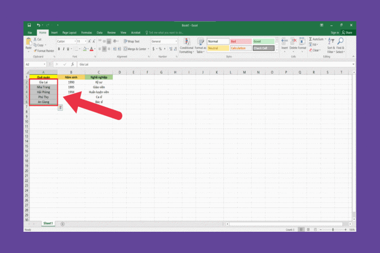Click the Quick Analysis icon below the selection
The height and width of the screenshot is (253, 380).
(x=60, y=107)
